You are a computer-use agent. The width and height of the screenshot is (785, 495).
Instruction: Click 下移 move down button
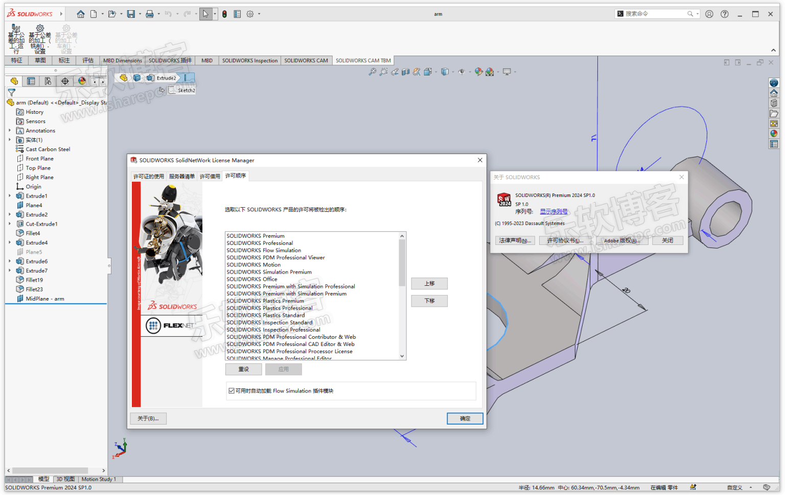click(429, 301)
